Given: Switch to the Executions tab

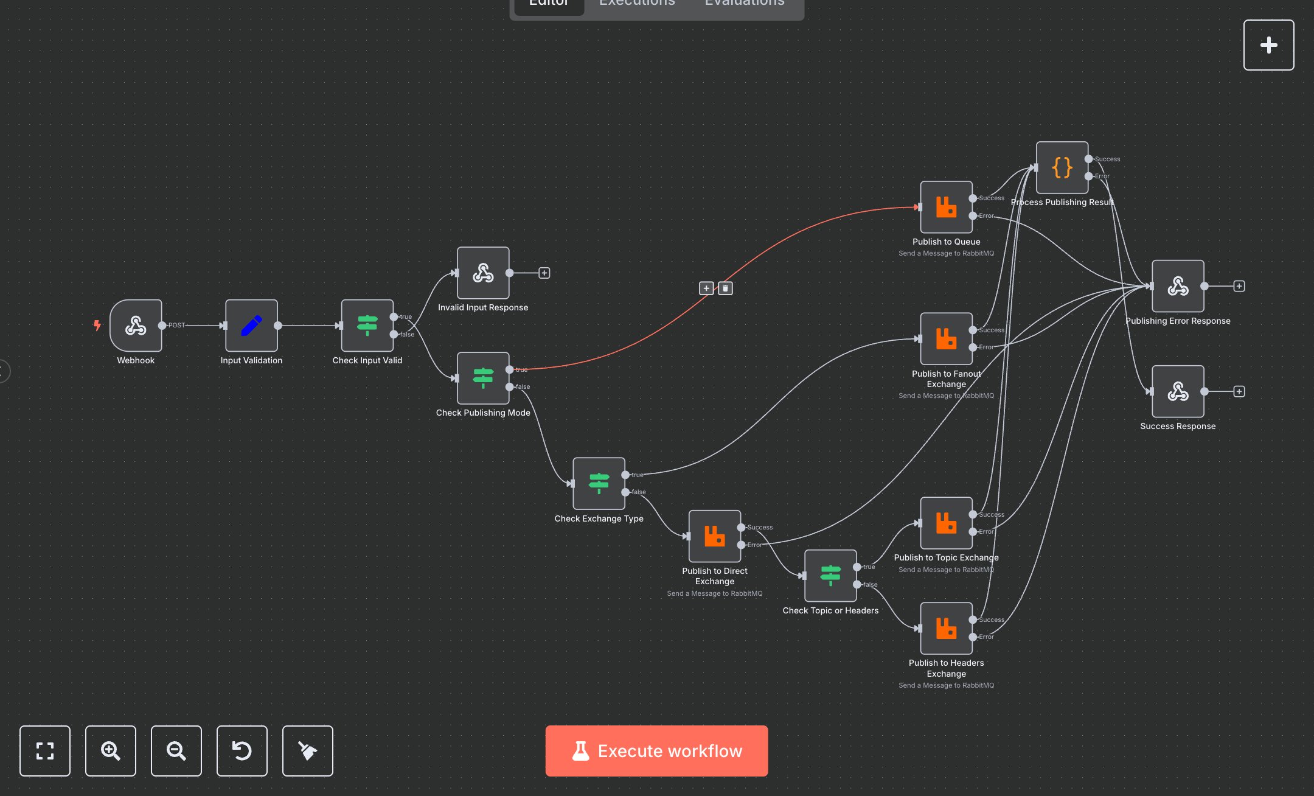Looking at the screenshot, I should pos(636,4).
